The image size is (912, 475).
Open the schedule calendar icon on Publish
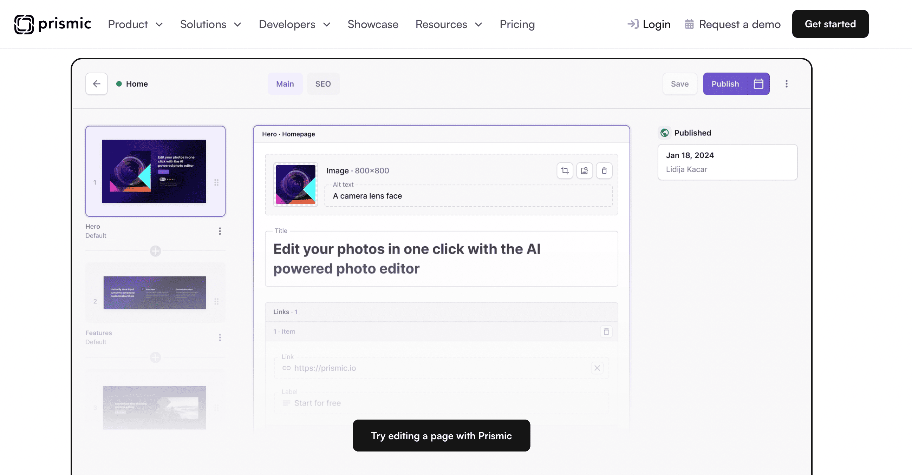[x=758, y=84]
